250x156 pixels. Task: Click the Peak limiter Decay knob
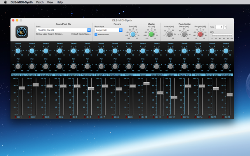coord(184,35)
